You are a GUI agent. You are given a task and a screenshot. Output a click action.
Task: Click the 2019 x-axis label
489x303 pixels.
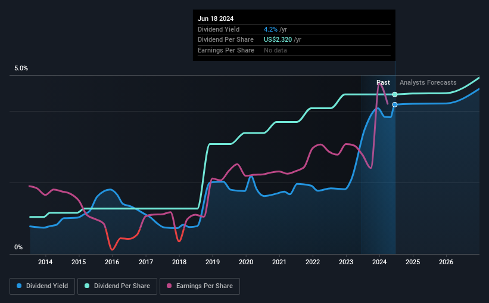click(213, 262)
